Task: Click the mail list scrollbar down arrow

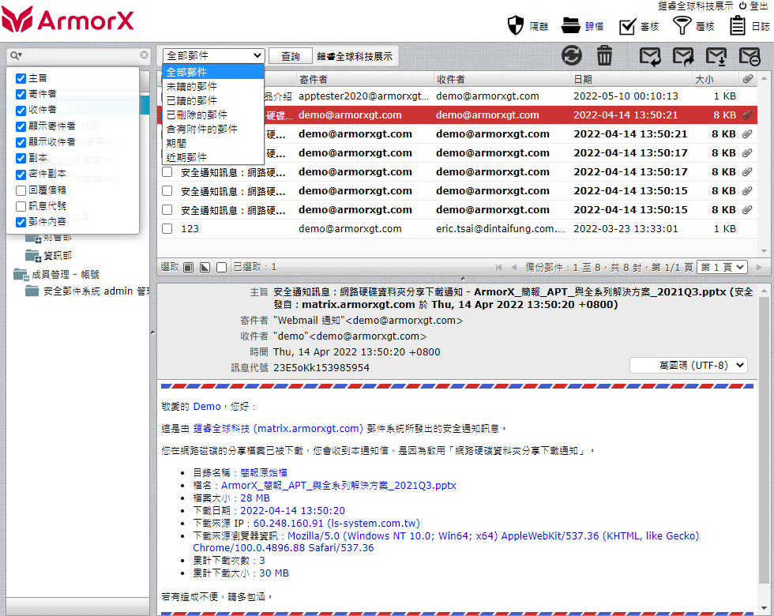Action: pyautogui.click(x=765, y=251)
